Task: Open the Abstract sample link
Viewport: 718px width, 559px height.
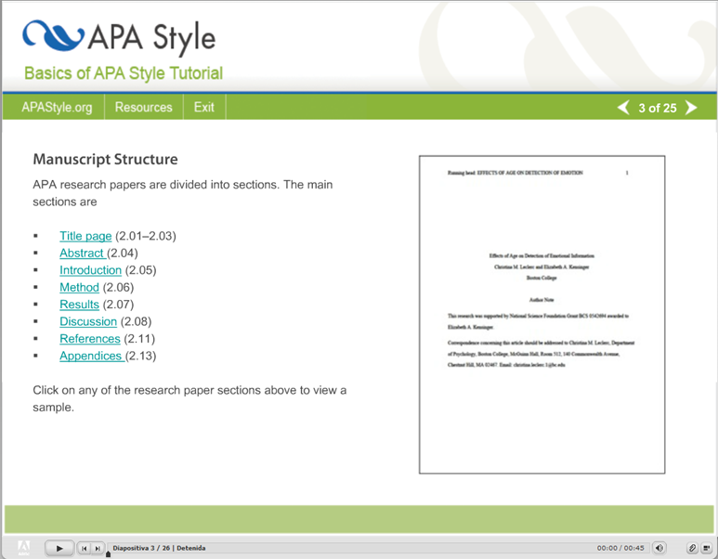Action: tap(82, 253)
